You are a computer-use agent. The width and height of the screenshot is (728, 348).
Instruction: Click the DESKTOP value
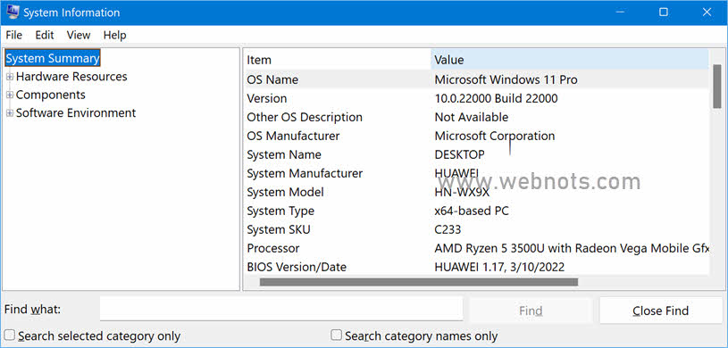coord(460,154)
